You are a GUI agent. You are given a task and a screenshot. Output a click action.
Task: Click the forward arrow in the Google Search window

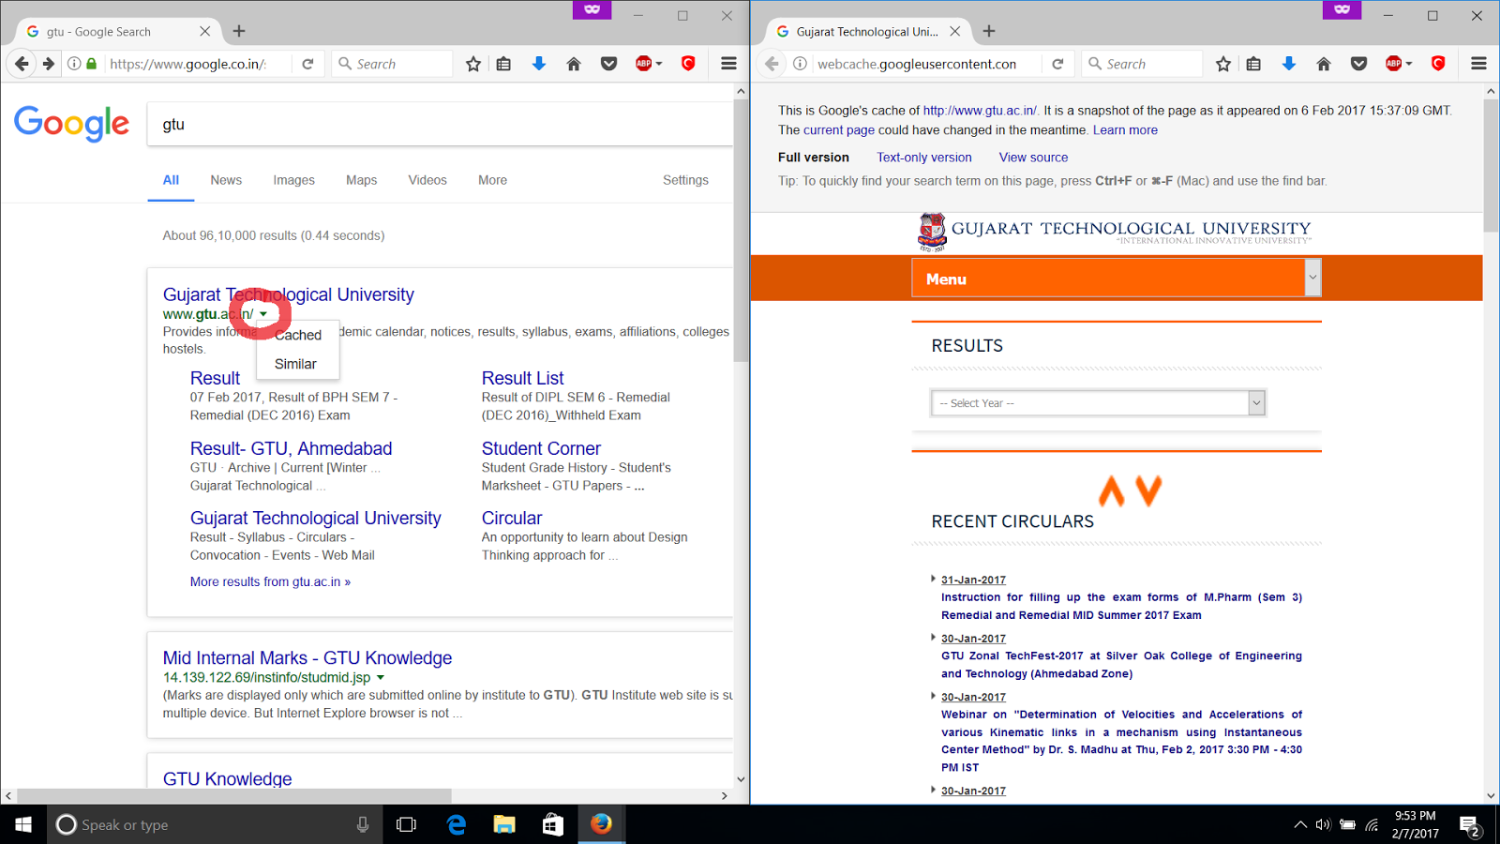tap(49, 64)
